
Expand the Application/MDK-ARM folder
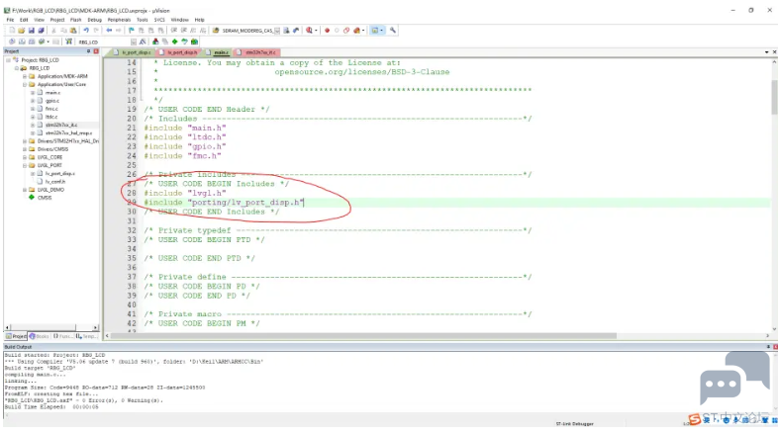[25, 76]
